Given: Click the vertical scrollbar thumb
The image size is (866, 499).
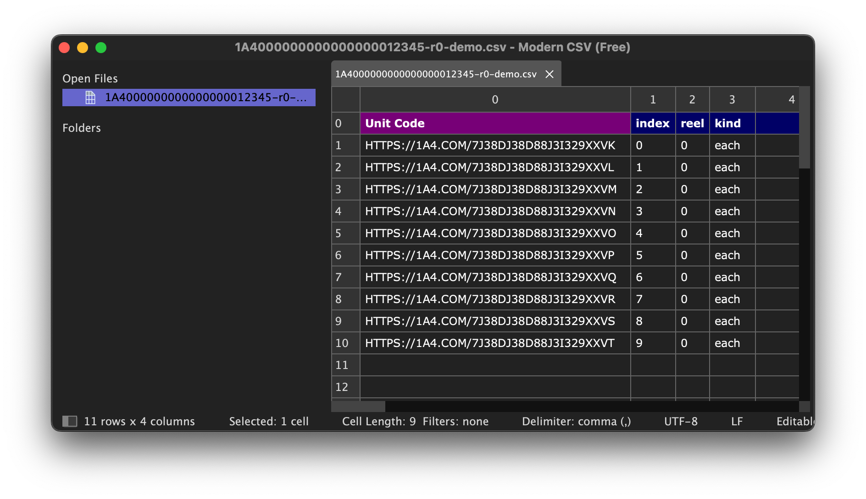Looking at the screenshot, I should point(804,128).
